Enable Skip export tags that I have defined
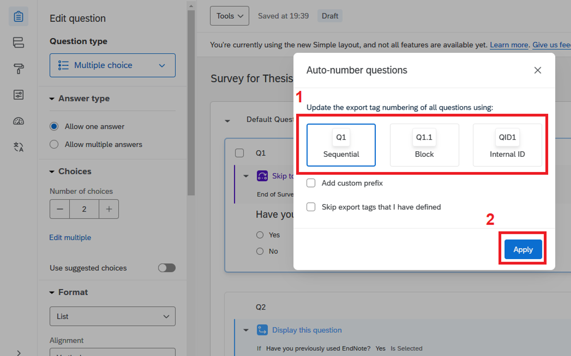This screenshot has height=356, width=571. tap(311, 207)
